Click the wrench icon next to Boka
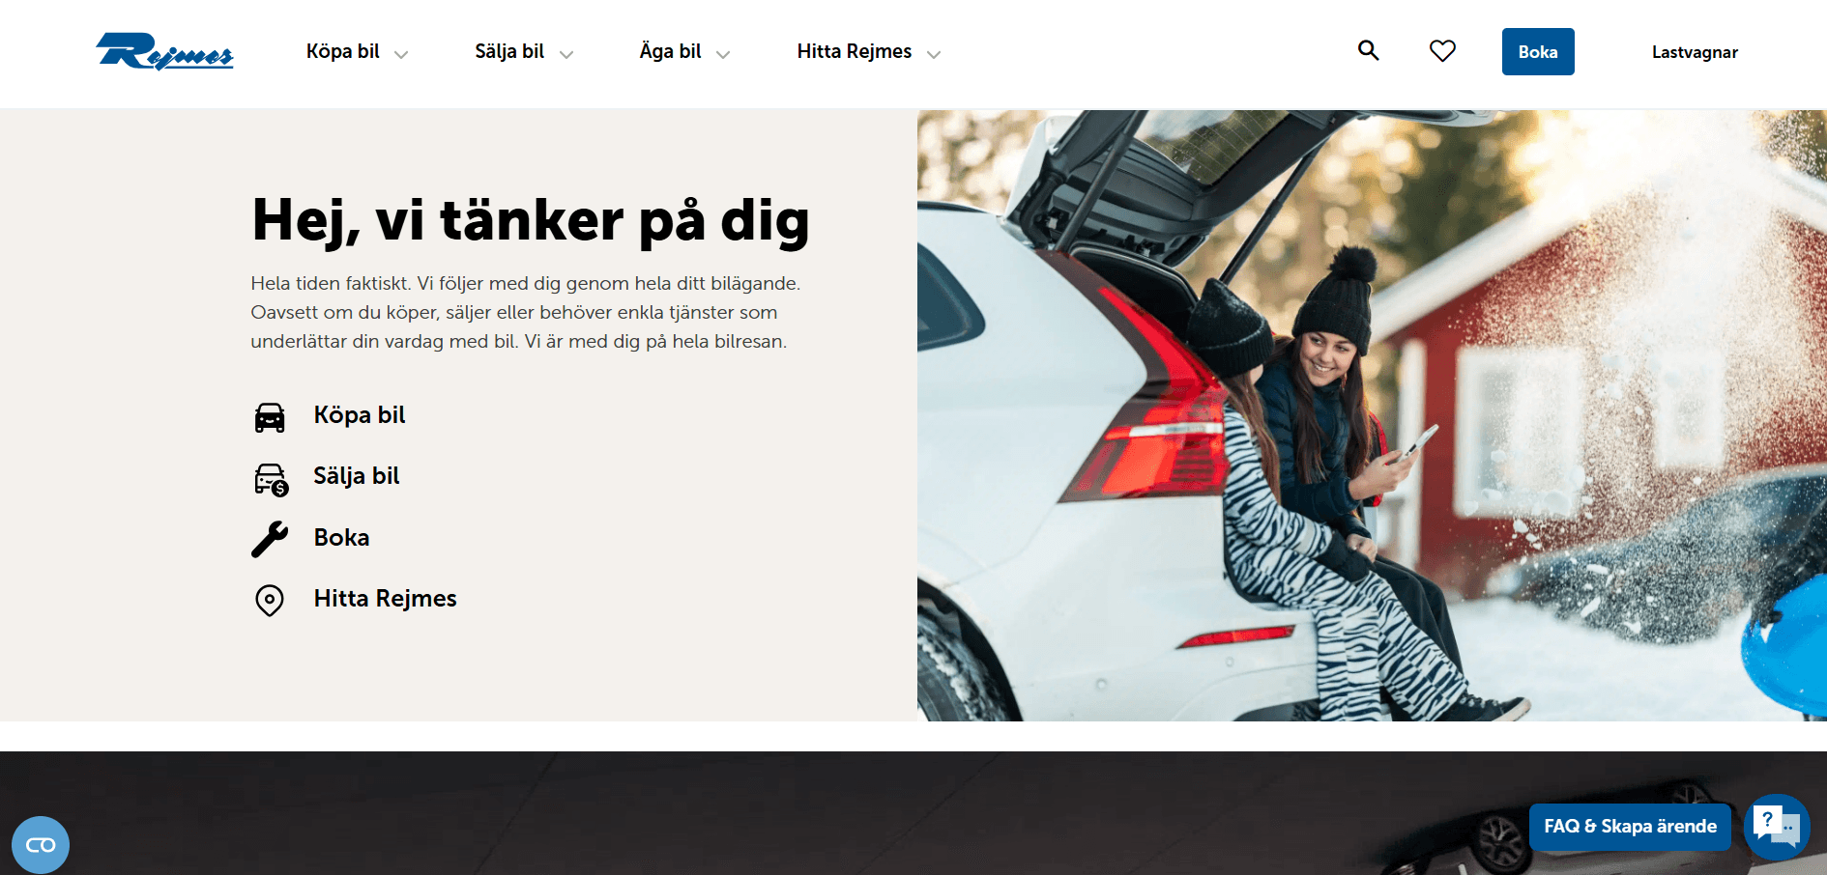Screen dimensions: 1827x875 click(x=270, y=539)
